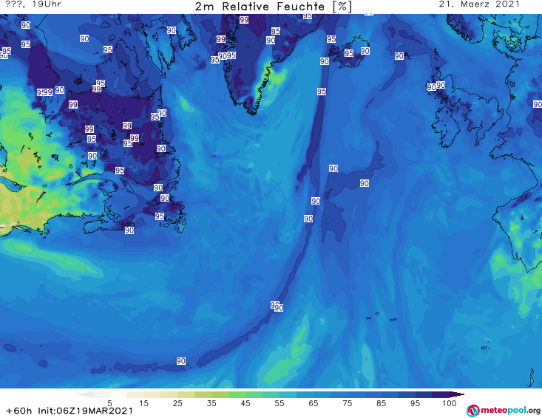Click the meteopool.org logo icon
This screenshot has height=418, width=542.
[473, 411]
